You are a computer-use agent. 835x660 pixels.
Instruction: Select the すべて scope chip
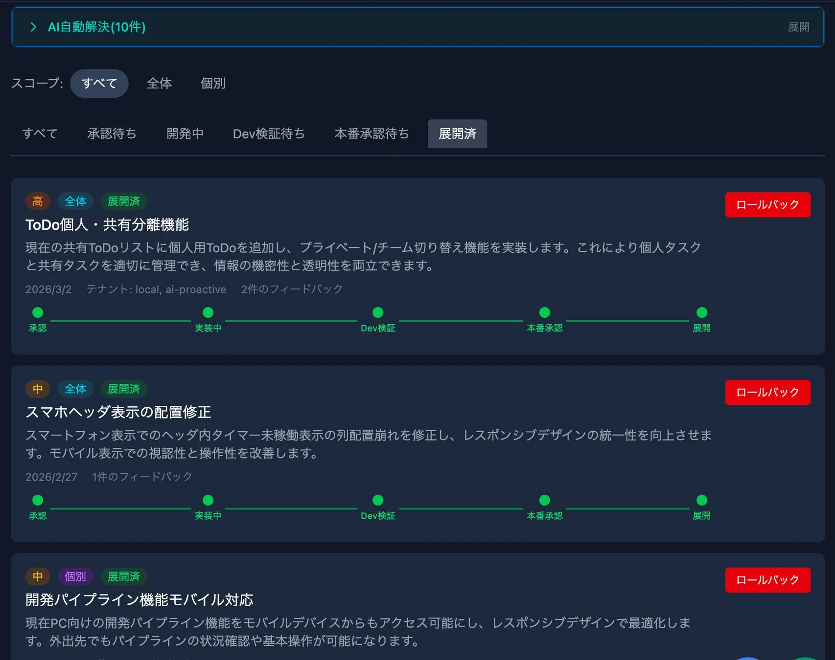coord(99,83)
